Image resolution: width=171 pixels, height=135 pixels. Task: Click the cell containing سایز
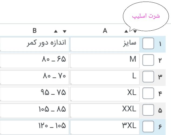[105, 44]
